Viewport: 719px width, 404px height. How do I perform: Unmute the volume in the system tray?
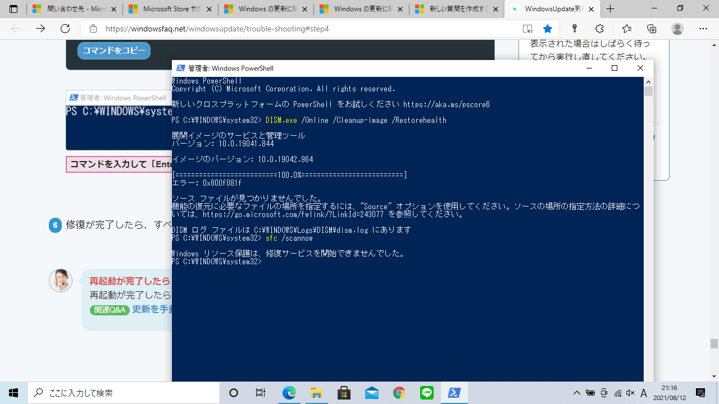tap(630, 393)
